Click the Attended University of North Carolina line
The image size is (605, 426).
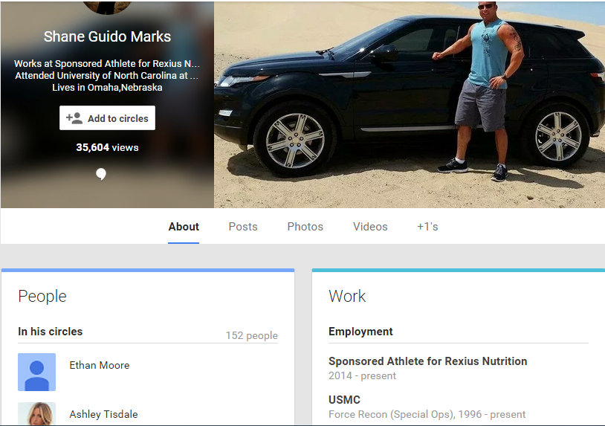[107, 76]
